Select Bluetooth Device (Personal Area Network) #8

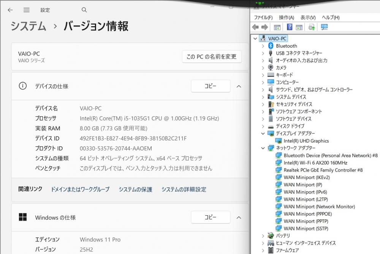pyautogui.click(x=331, y=155)
